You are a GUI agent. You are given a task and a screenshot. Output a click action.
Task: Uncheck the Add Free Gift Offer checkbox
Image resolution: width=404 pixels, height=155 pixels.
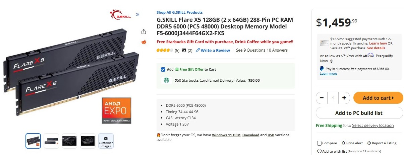click(x=163, y=69)
